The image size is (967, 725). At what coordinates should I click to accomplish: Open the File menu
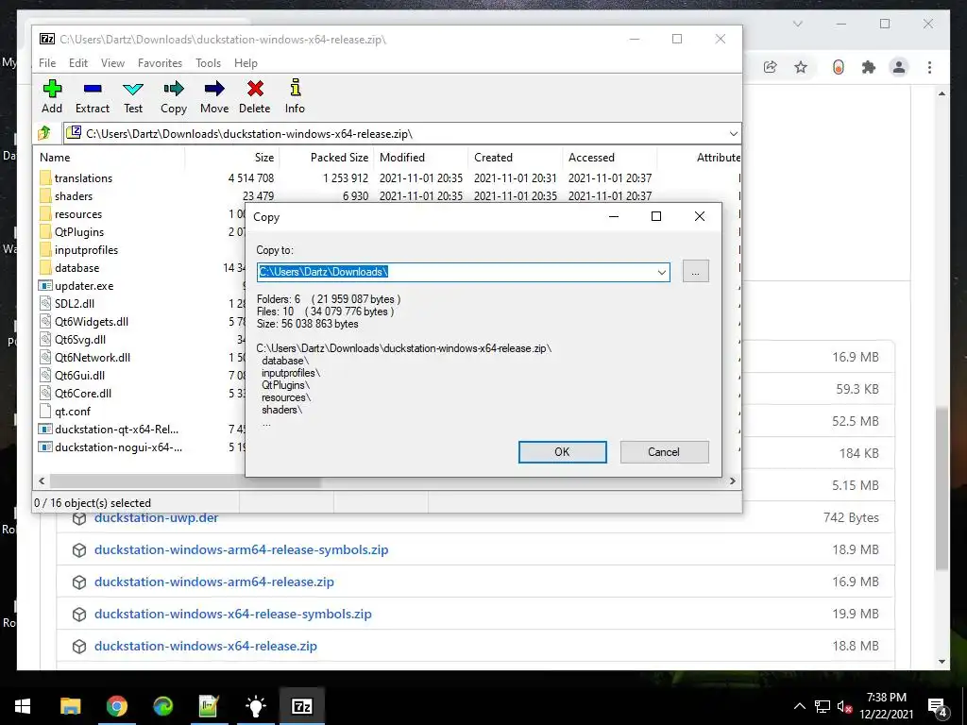[x=47, y=63]
